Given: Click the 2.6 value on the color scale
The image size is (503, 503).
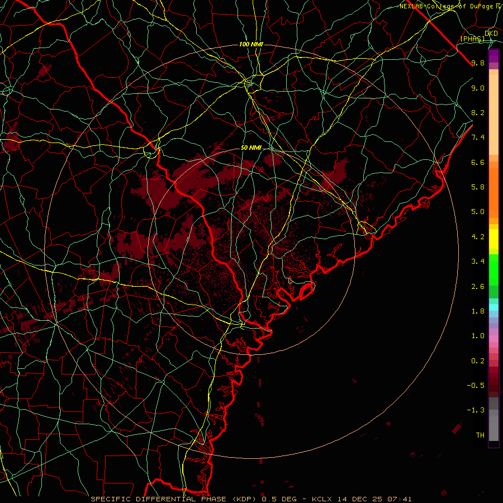Looking at the screenshot, I should click(x=478, y=286).
